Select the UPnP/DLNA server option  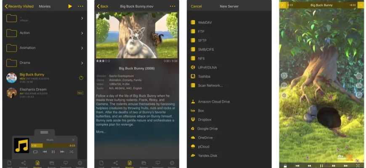click(207, 67)
